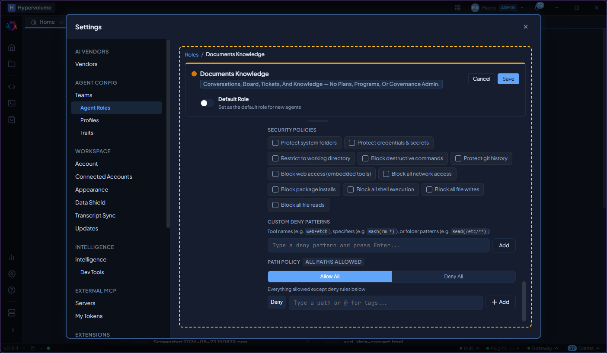
Task: Open the Teams settings section
Action: 84,95
